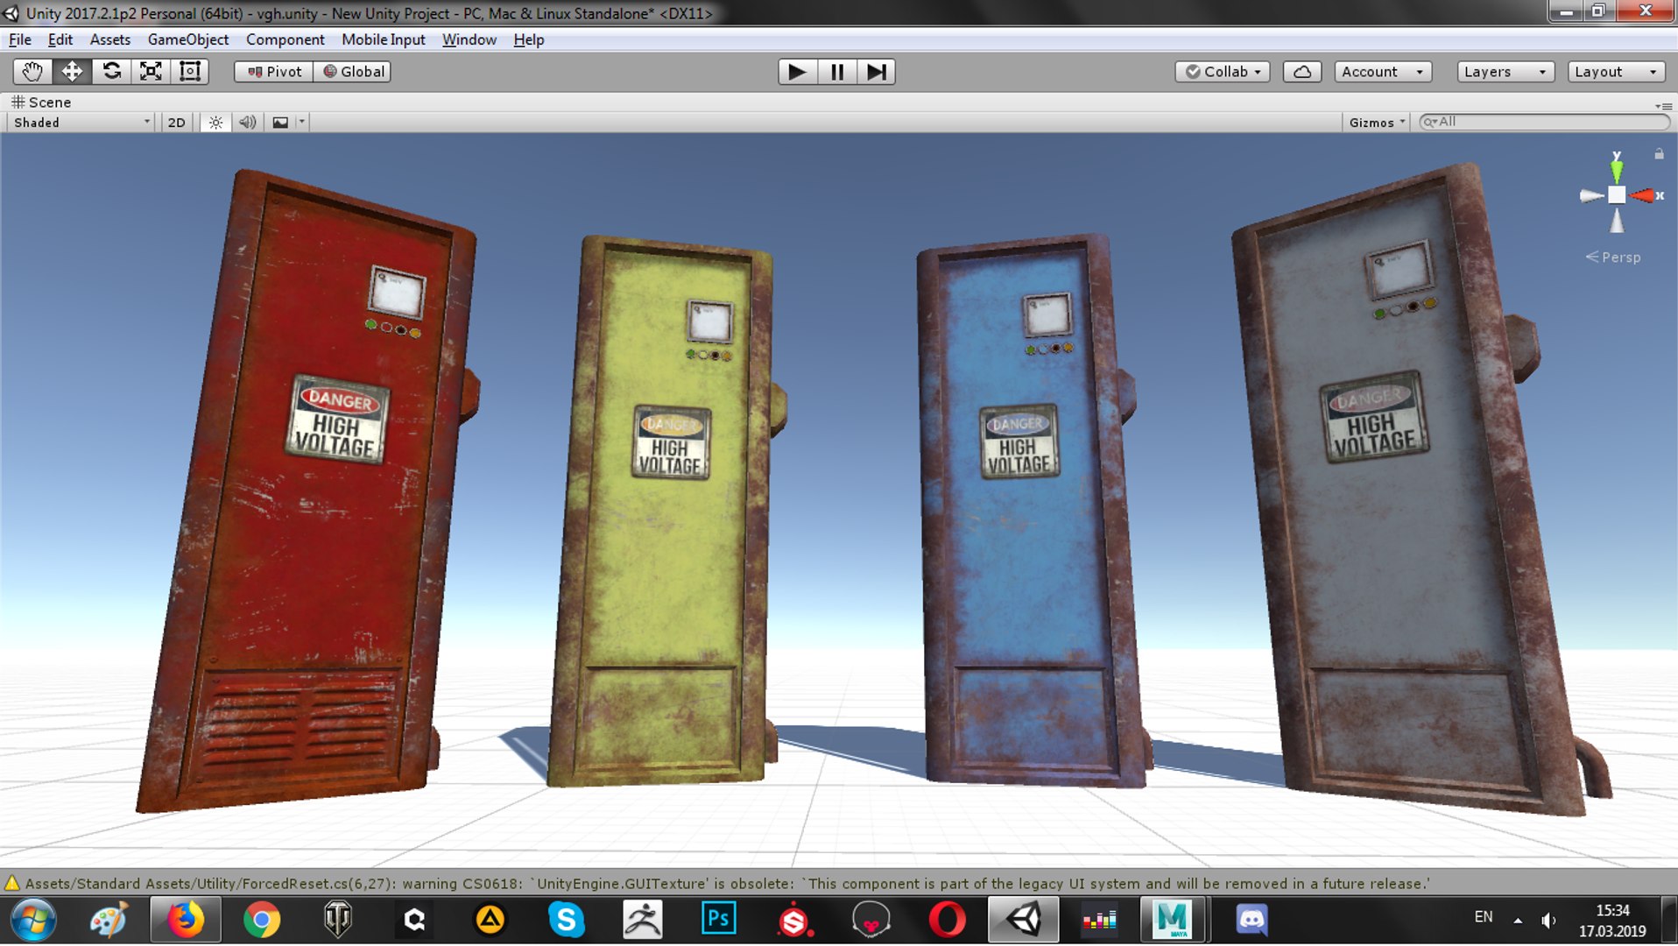Open the Collab dropdown

click(x=1223, y=72)
